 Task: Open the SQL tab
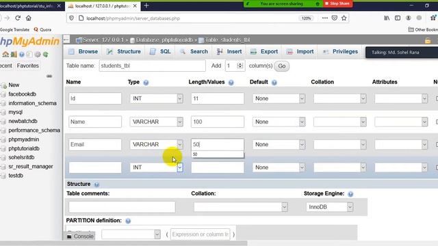click(160, 52)
